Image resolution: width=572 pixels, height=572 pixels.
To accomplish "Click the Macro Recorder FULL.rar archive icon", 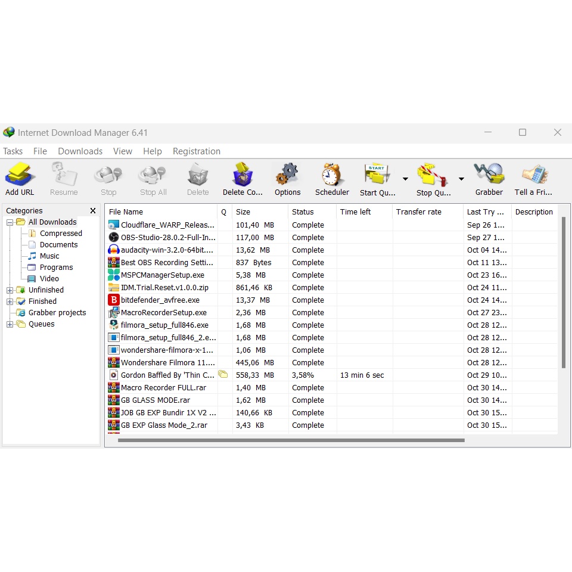I will click(114, 387).
